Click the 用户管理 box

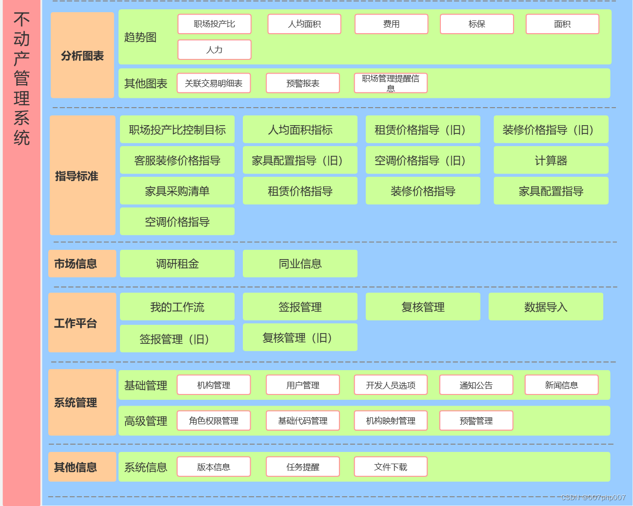[303, 385]
